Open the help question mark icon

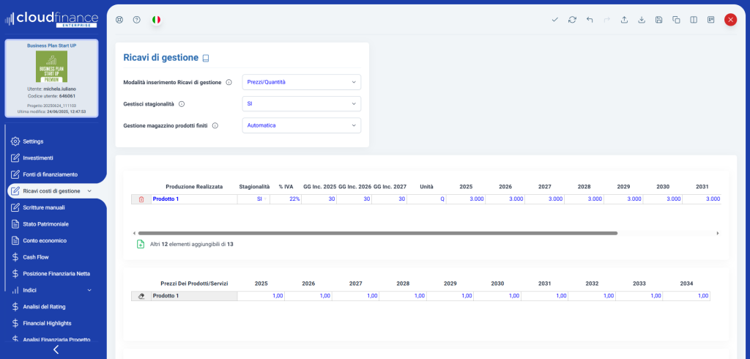point(137,20)
